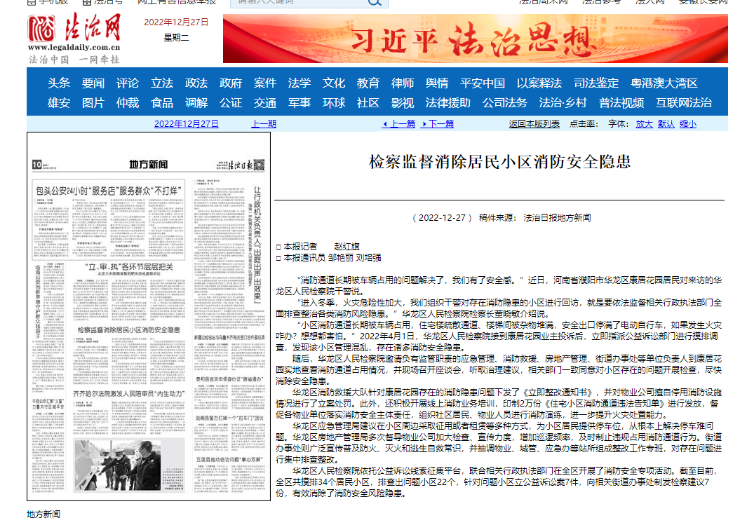Shrink font size with 缩小
Screen dimensions: 747x525
pyautogui.click(x=688, y=124)
